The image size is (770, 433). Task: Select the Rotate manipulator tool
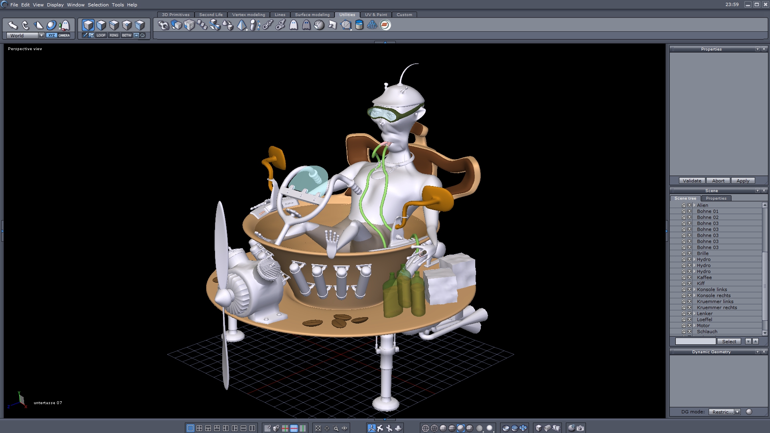click(26, 25)
